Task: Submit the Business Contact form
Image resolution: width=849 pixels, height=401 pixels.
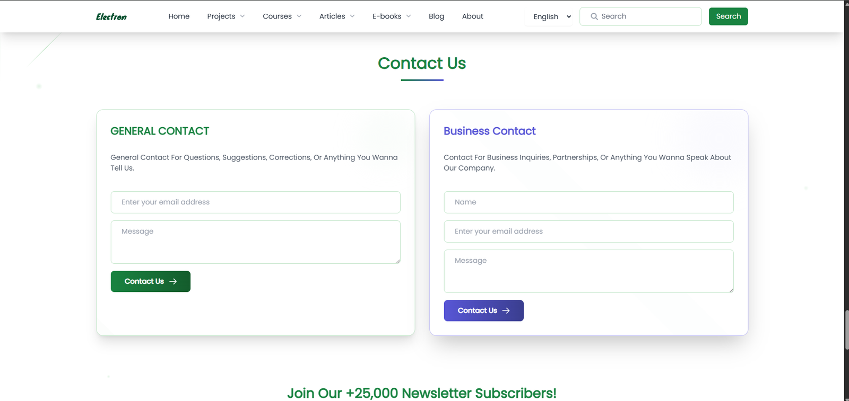Action: click(x=484, y=310)
